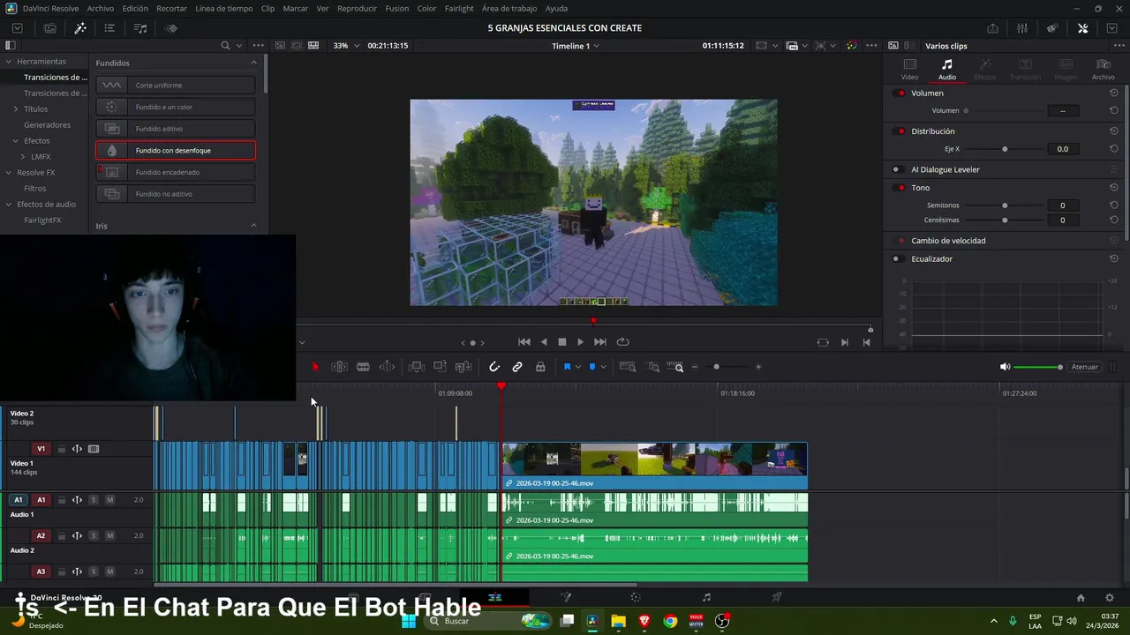Image resolution: width=1130 pixels, height=635 pixels.
Task: Collapse the Iris category chevron
Action: [x=253, y=226]
